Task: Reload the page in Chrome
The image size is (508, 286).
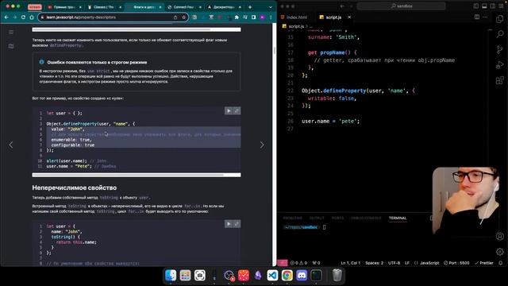Action: tap(23, 17)
